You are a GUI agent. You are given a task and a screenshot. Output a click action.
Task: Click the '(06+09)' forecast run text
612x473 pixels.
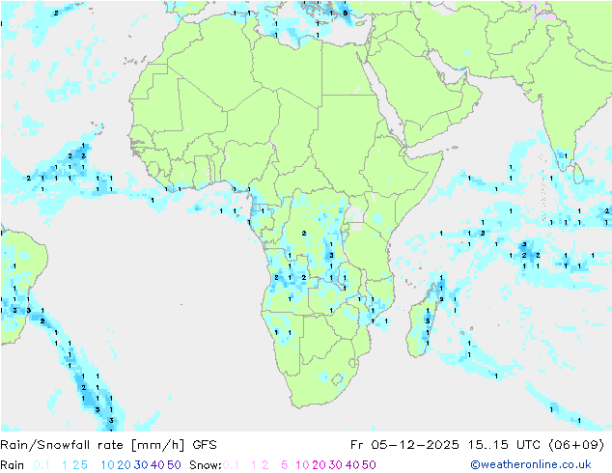point(576,445)
